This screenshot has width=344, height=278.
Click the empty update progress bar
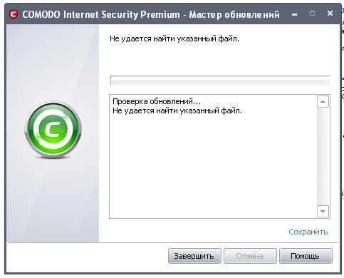tap(220, 81)
